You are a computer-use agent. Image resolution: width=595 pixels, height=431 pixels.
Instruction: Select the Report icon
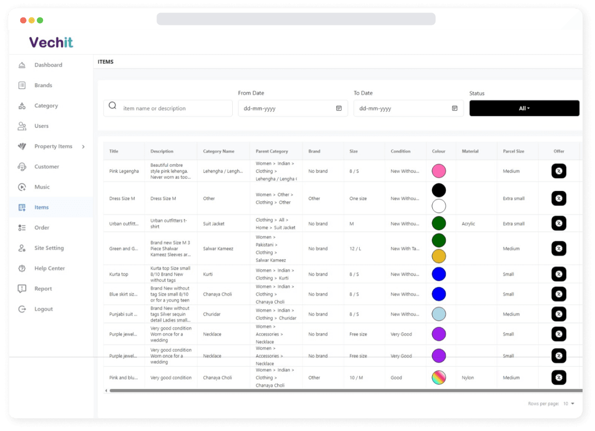pyautogui.click(x=22, y=289)
